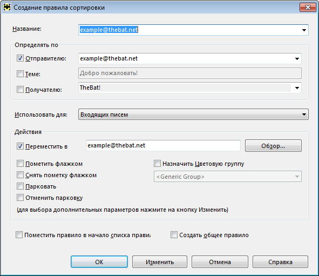Click the Обзор... browse button
319x276 pixels.
[x=273, y=146]
